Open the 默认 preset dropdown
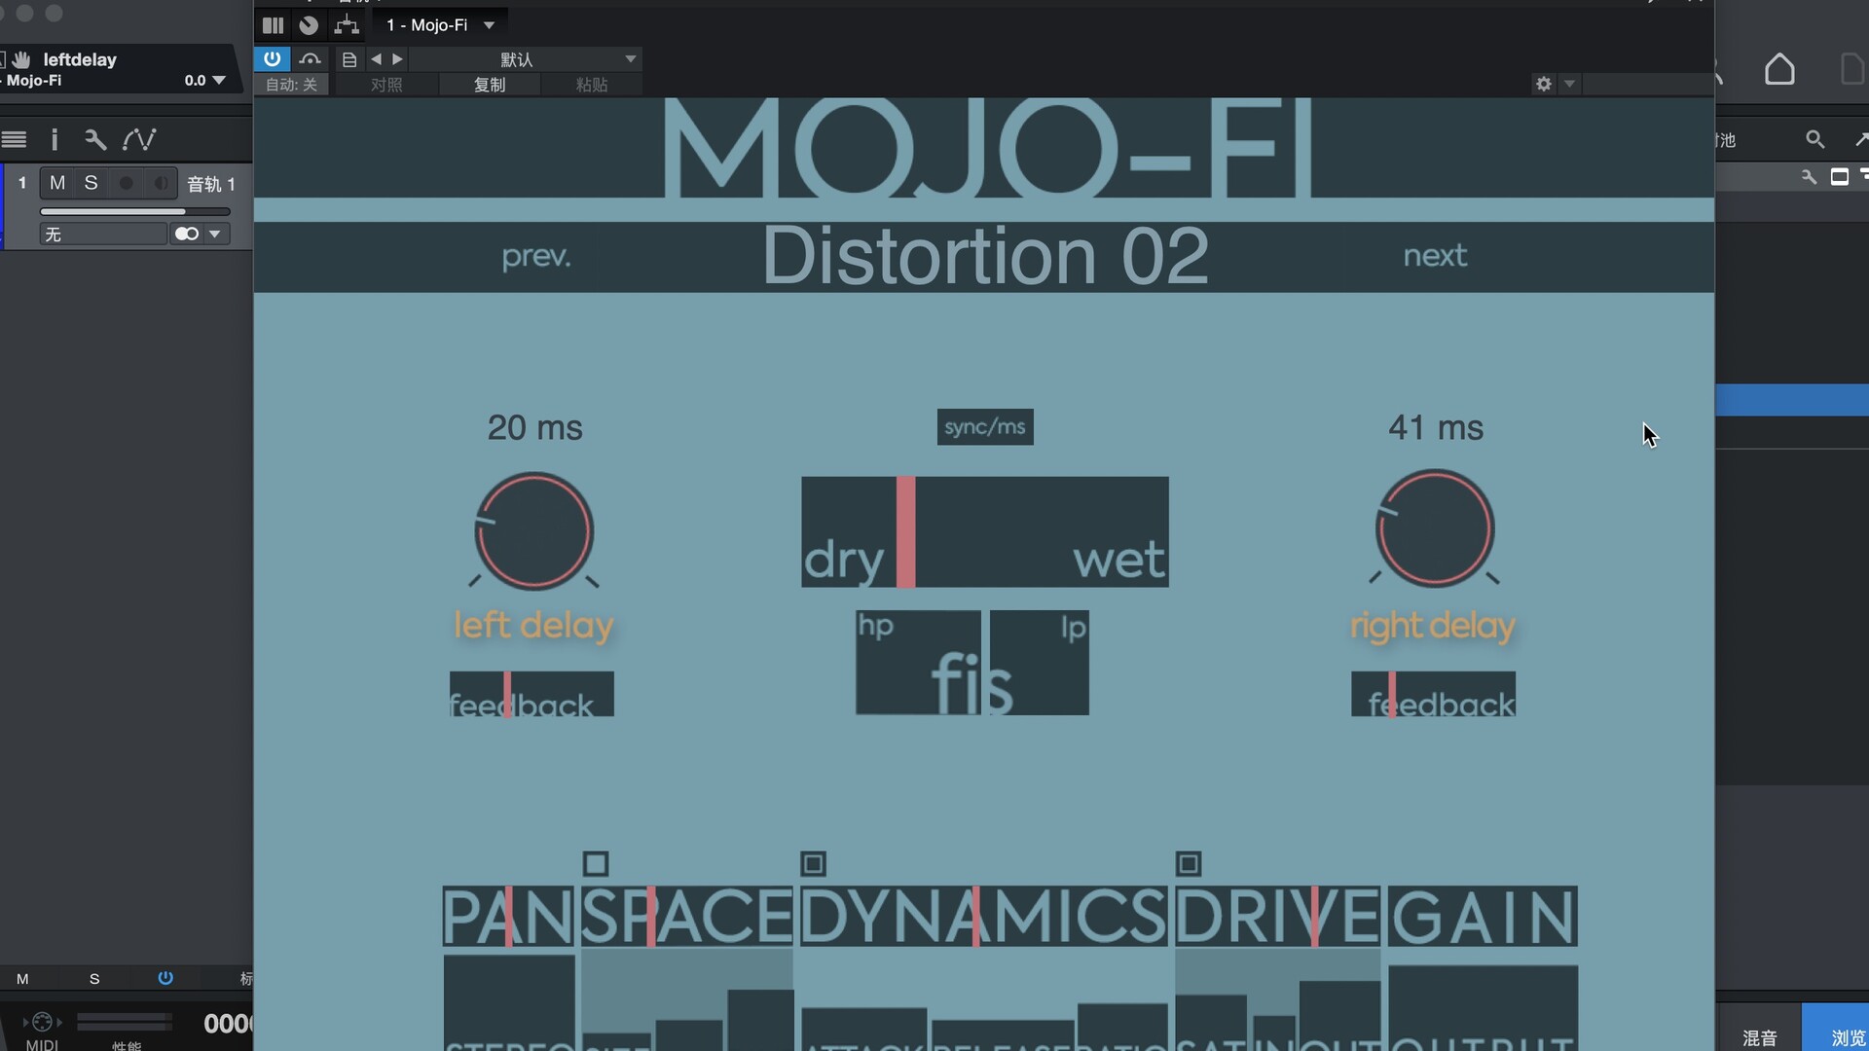 point(526,59)
